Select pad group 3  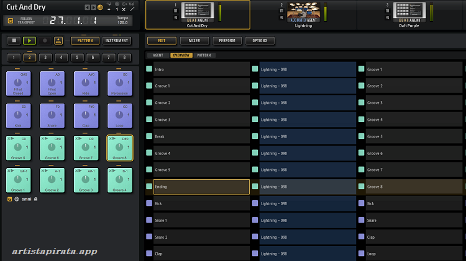pos(45,57)
